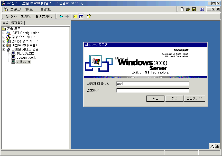Image resolution: width=222 pixels, height=156 pixels.
Task: Switch to the 트리 tab
Action: pyautogui.click(x=6, y=23)
